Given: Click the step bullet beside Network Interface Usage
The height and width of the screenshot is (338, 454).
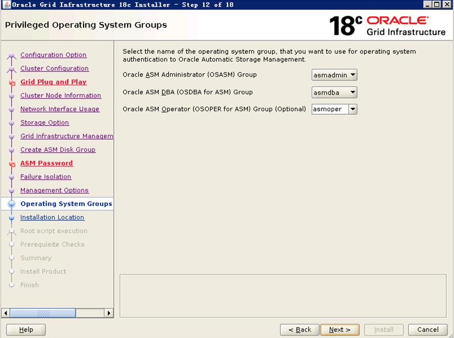Looking at the screenshot, I should (12, 109).
